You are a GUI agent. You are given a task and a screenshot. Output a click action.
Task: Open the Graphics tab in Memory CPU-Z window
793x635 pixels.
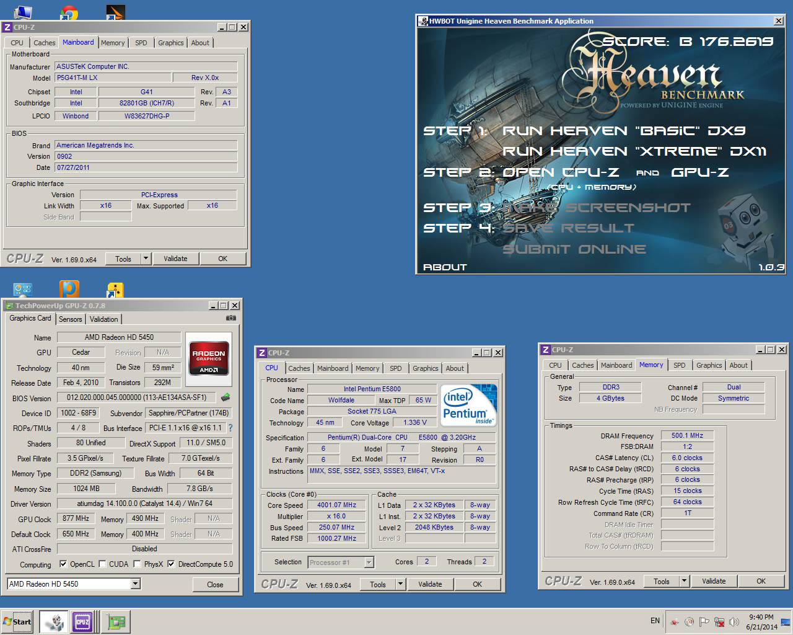(x=709, y=365)
